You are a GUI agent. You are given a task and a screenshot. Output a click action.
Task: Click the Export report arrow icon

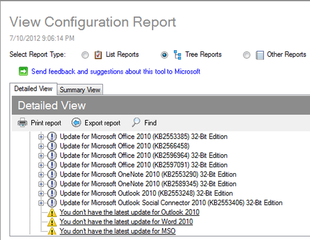(76, 122)
